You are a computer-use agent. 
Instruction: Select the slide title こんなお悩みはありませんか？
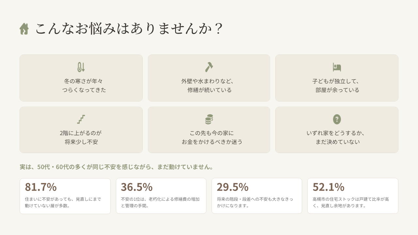coord(129,29)
